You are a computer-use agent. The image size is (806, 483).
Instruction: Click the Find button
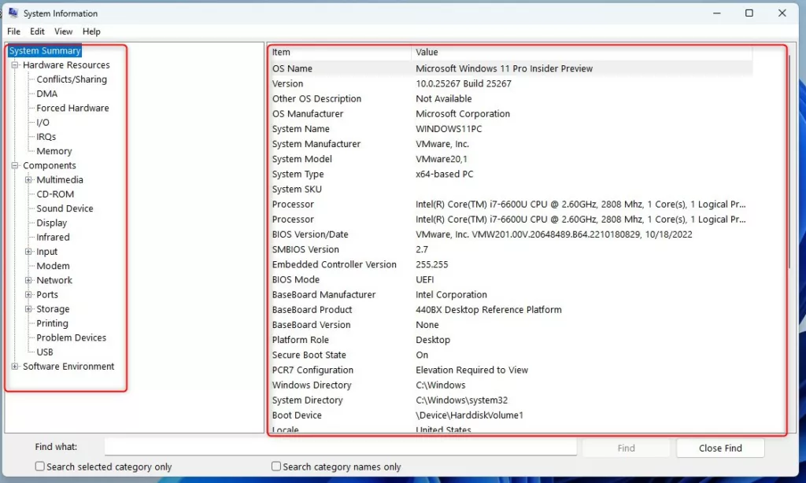coord(626,448)
